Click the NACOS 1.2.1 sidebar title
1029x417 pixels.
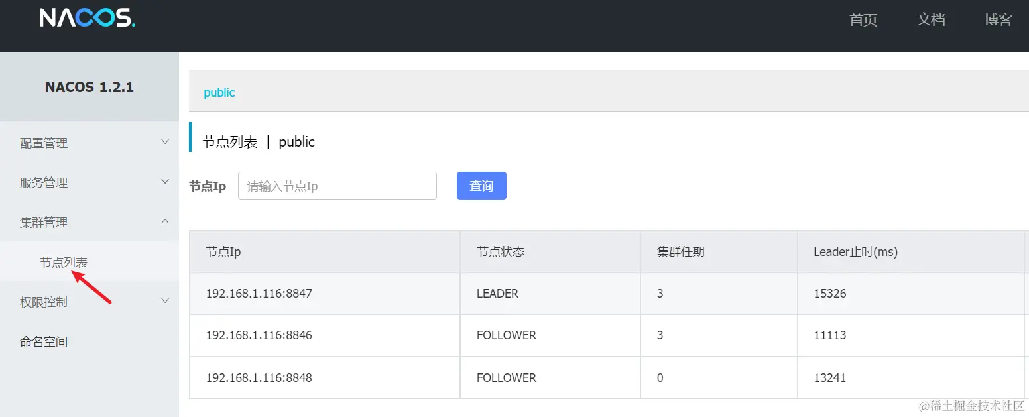click(90, 87)
